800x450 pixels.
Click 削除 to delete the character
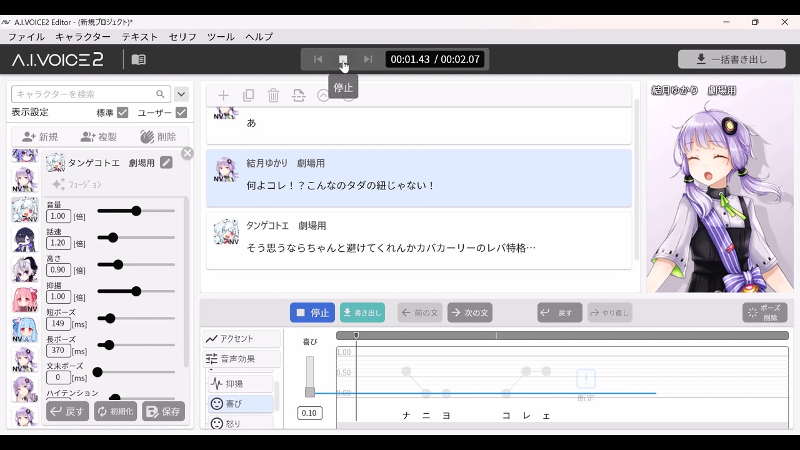[x=158, y=137]
